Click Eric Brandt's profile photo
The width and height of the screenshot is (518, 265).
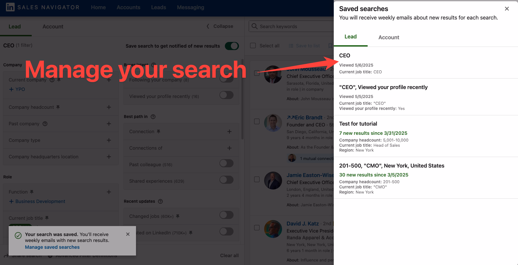pos(273,123)
